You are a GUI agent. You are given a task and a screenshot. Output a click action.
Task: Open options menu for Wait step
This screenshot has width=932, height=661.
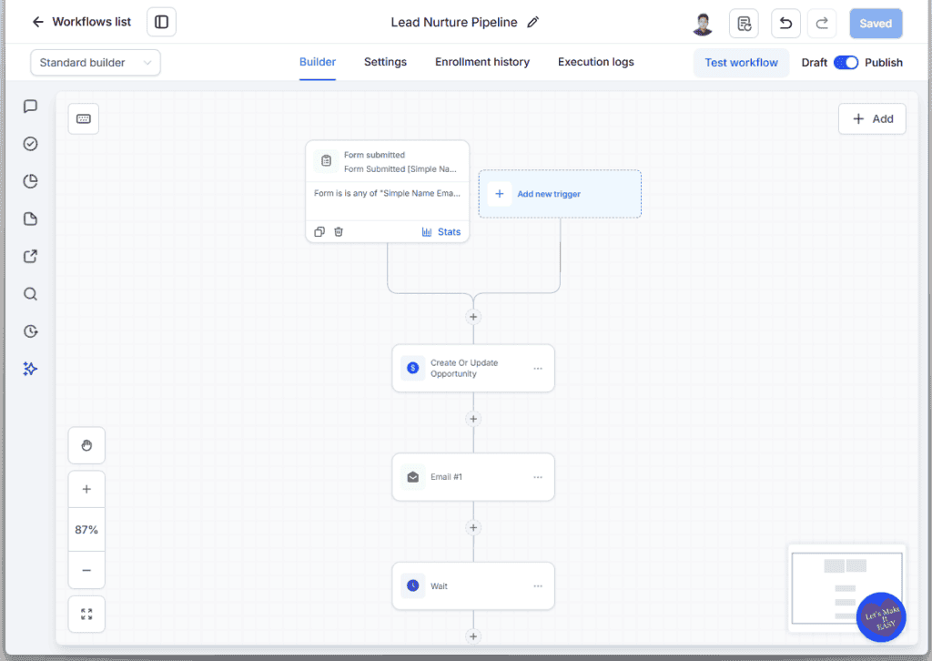(538, 586)
